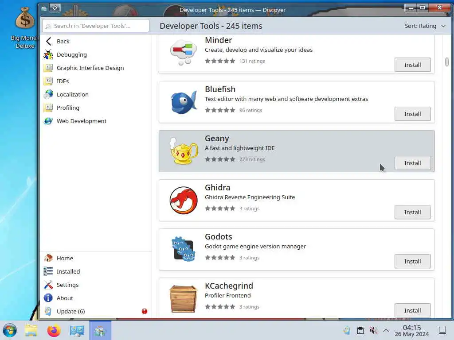
Task: Click the red update notification badge
Action: click(145, 311)
